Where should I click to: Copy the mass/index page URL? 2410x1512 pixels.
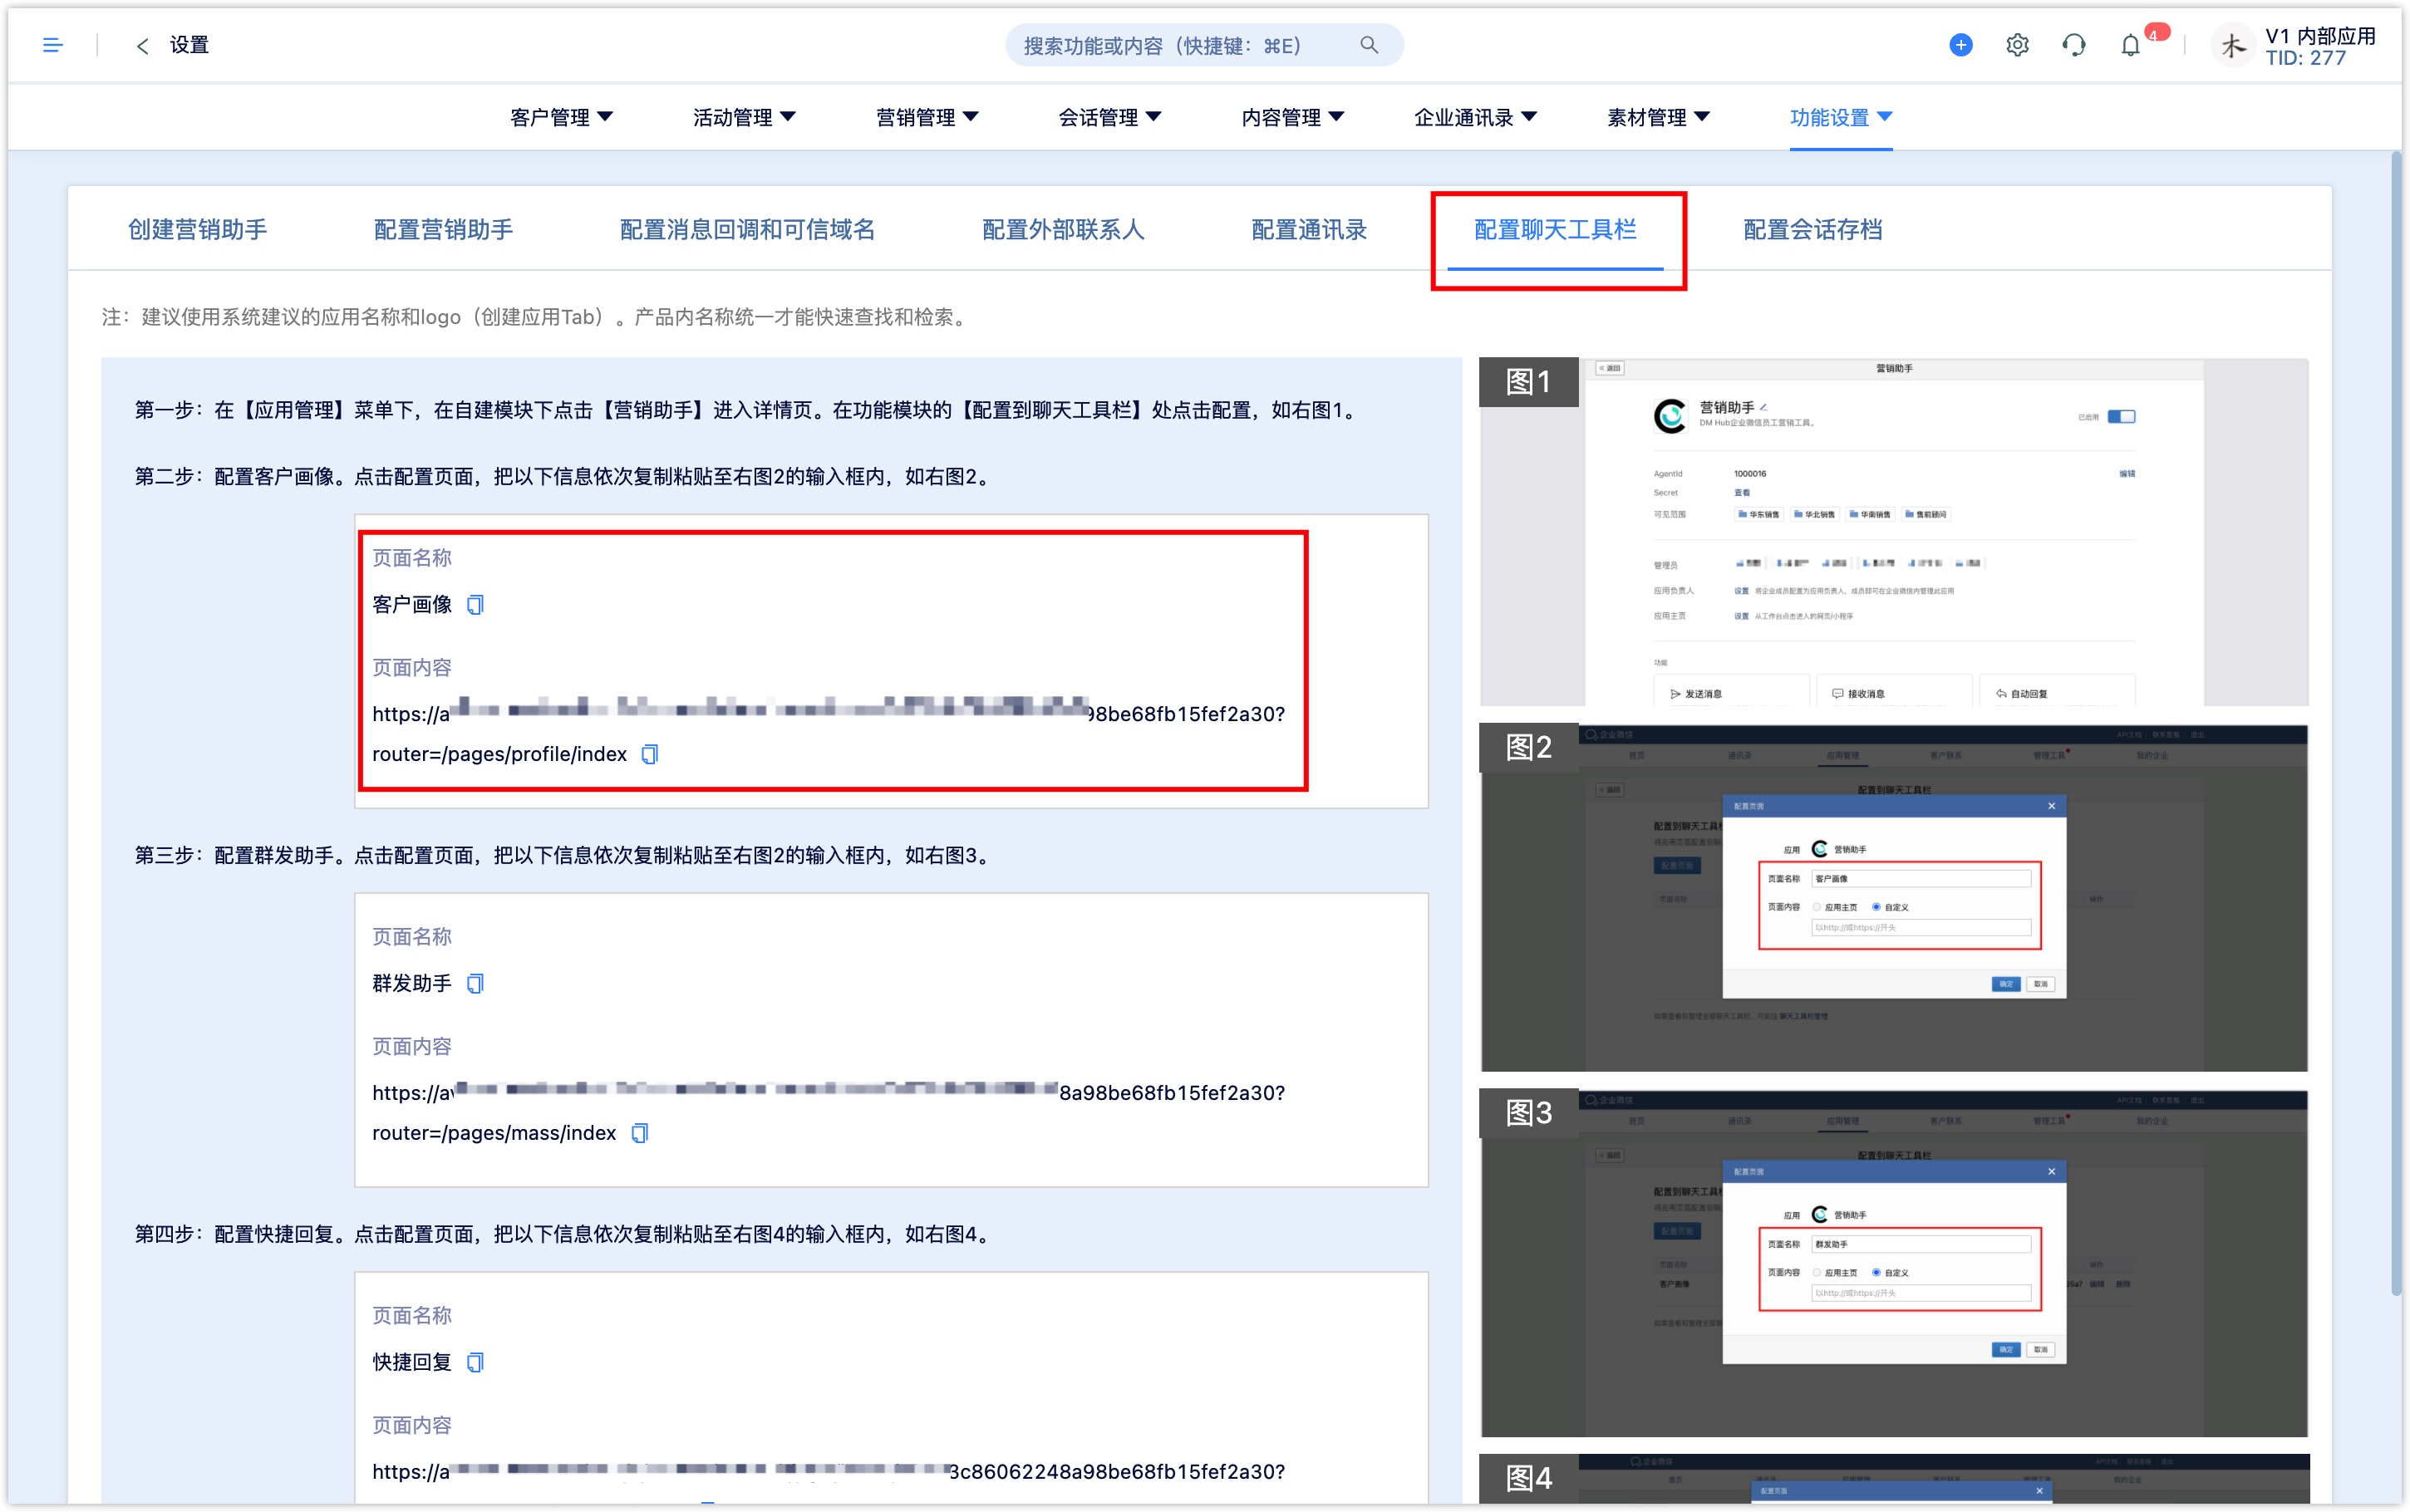[640, 1133]
